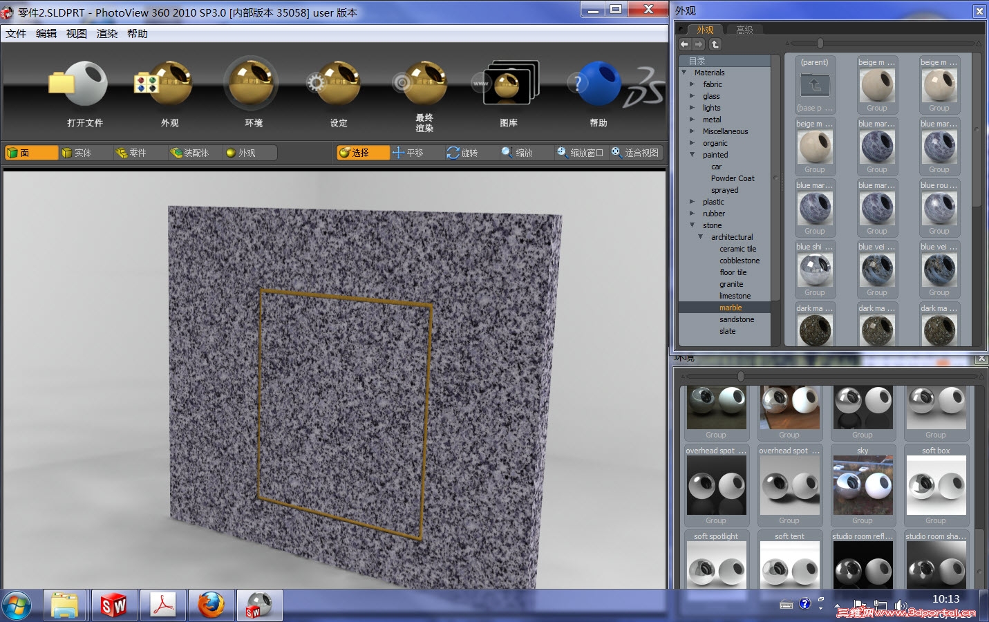Click the 打开文件 (open file) toolbar icon

click(79, 84)
